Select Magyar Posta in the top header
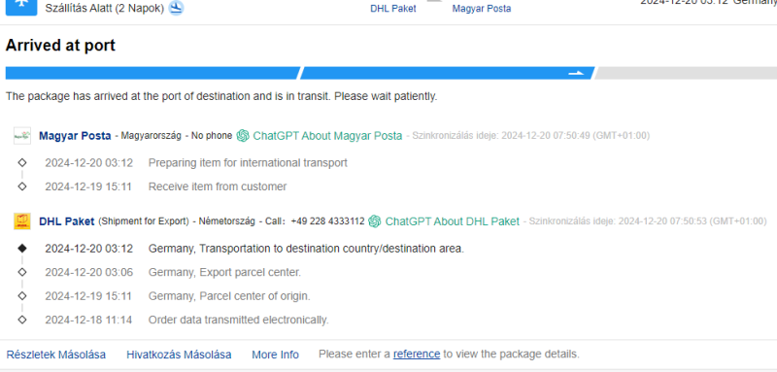The image size is (777, 372). tap(481, 9)
